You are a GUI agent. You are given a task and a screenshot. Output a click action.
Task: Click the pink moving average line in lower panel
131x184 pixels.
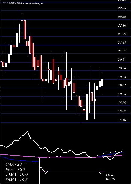tap(58, 157)
